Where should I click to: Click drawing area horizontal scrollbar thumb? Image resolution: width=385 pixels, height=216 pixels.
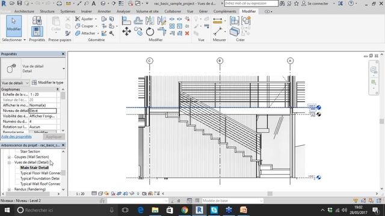[x=270, y=193]
